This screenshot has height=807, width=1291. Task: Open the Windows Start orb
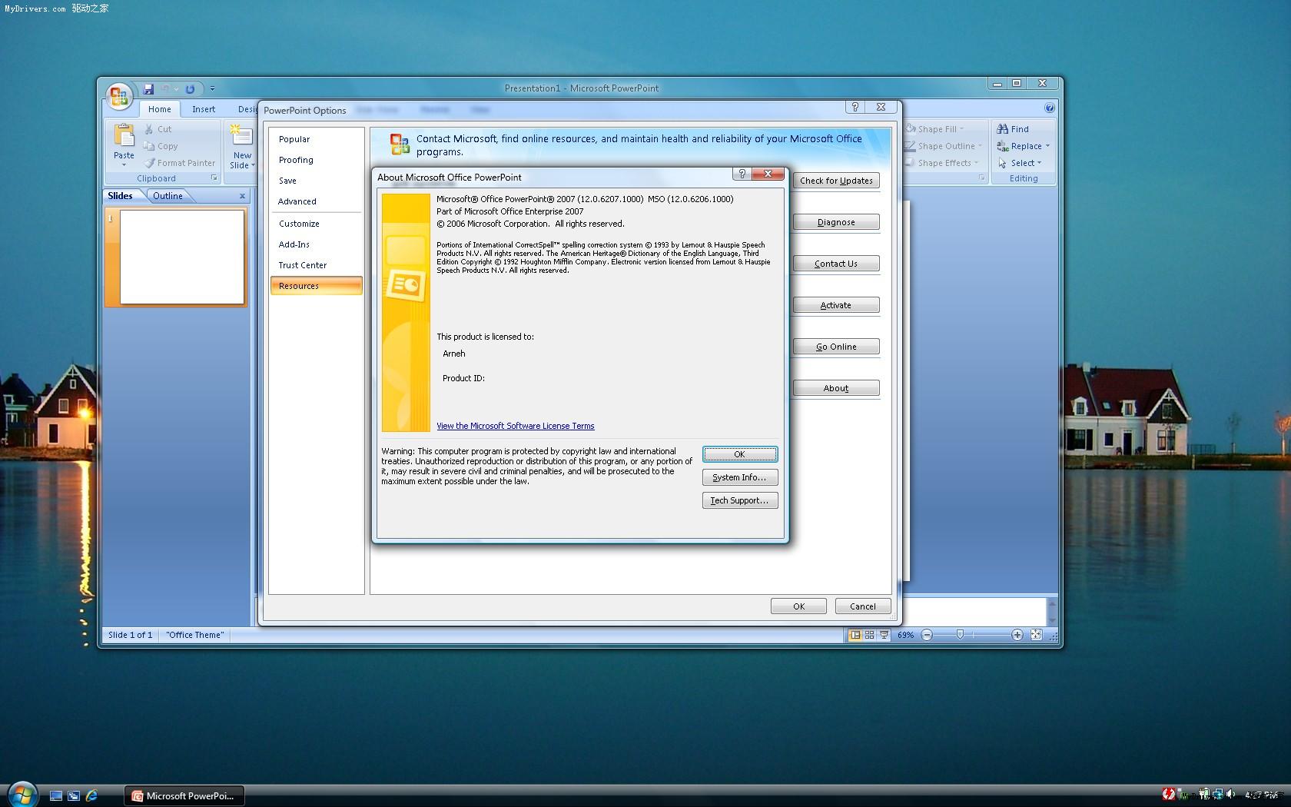point(22,794)
